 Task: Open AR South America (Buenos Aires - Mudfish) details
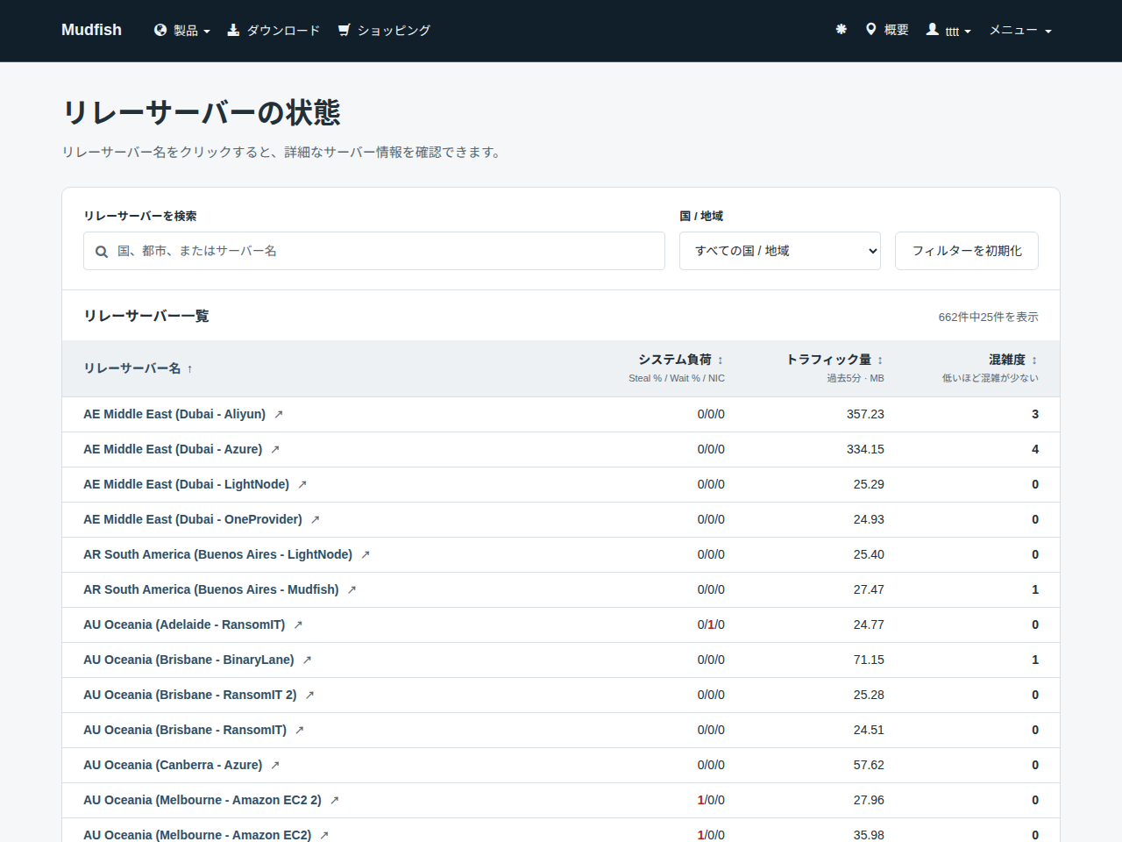(x=211, y=589)
